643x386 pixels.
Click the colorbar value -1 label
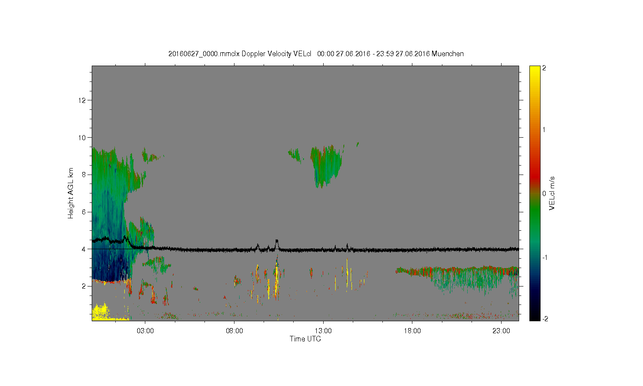545,257
